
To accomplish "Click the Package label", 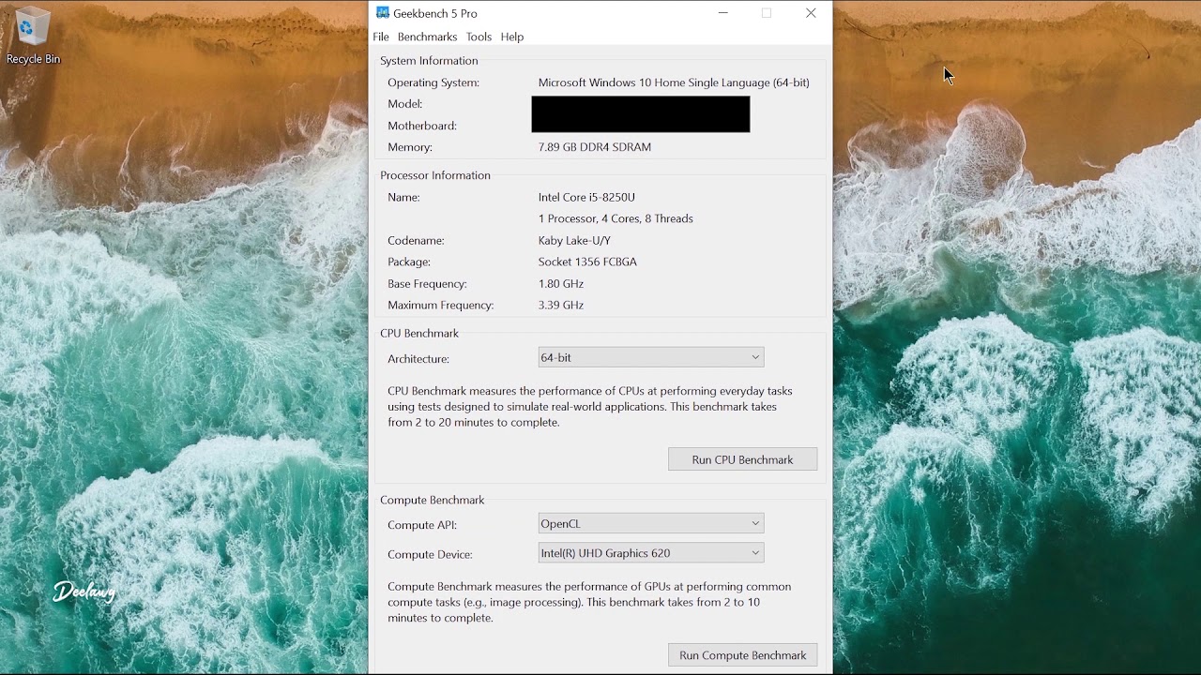I will coord(409,262).
